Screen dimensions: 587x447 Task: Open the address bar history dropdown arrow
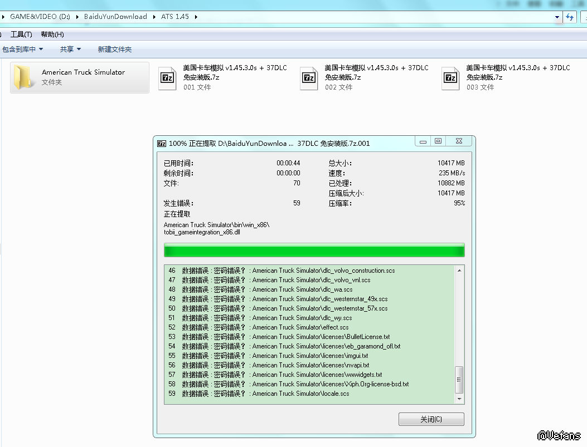coord(557,17)
